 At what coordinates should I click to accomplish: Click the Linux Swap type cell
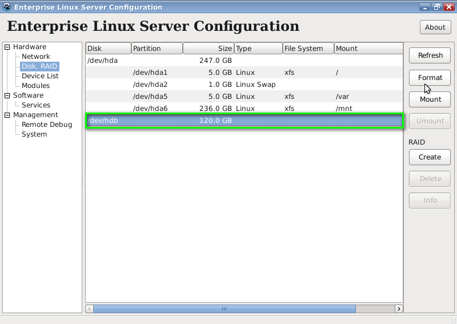(255, 85)
